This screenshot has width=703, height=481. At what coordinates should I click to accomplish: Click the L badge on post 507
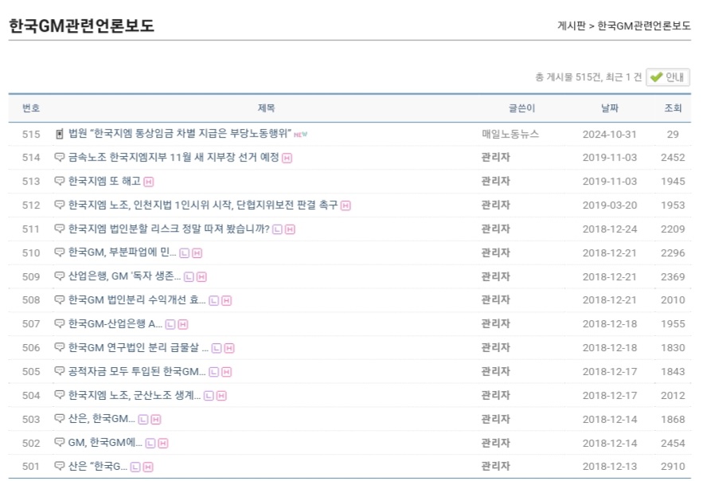[x=170, y=324]
